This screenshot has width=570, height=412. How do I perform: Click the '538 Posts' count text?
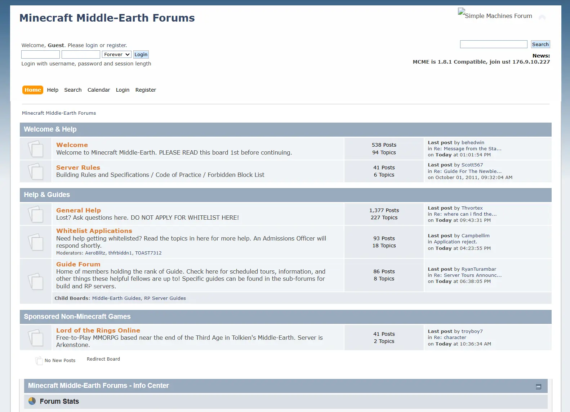[384, 145]
